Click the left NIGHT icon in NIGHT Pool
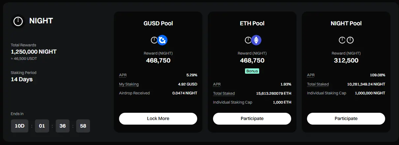This screenshot has width=399, height=145. pyautogui.click(x=342, y=40)
